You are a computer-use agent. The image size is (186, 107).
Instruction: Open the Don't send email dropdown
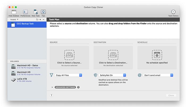158,75
